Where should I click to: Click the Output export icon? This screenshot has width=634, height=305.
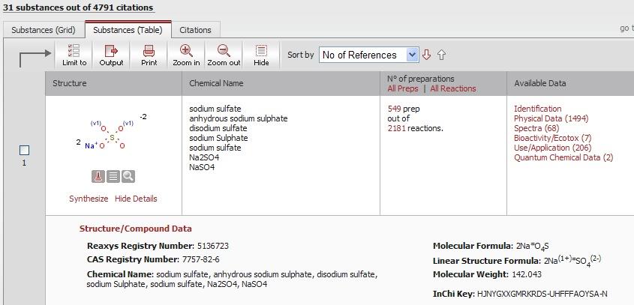[x=111, y=55]
